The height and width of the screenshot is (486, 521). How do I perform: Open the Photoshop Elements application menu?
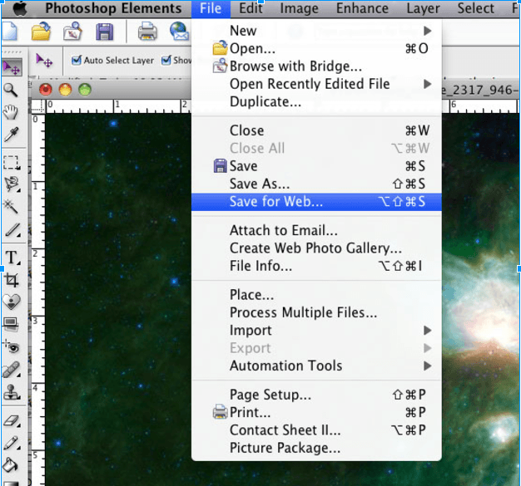tap(113, 8)
